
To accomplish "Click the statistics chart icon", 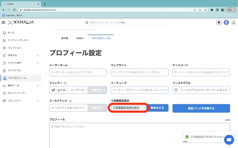I will tap(4, 86).
